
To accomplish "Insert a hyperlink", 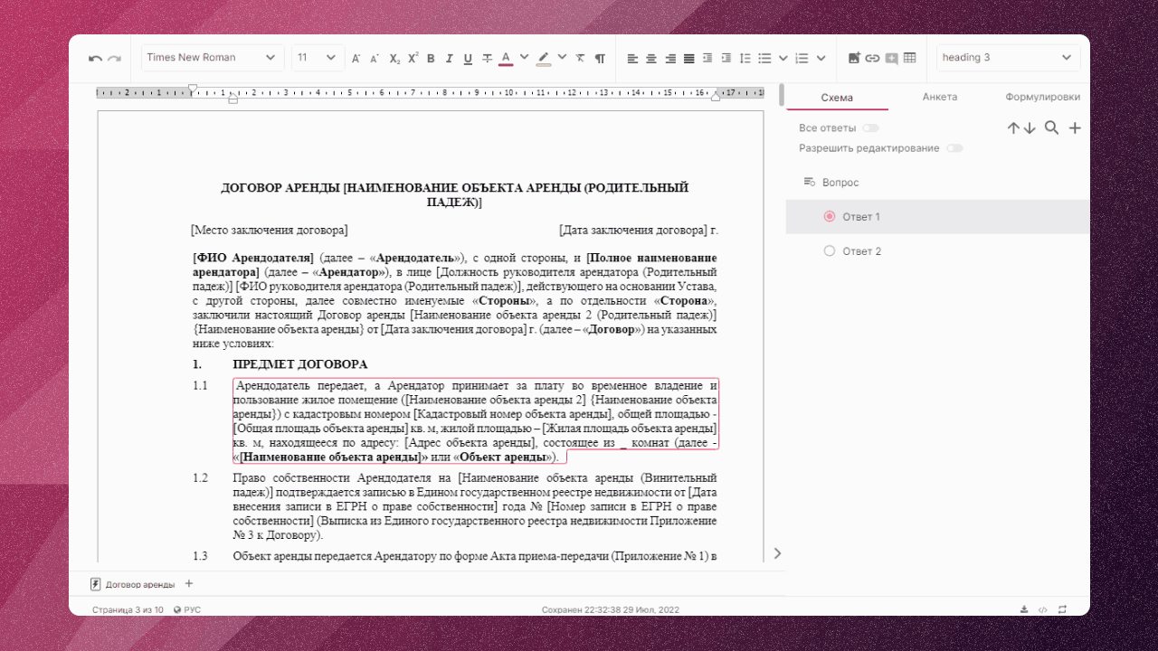I will (x=872, y=58).
